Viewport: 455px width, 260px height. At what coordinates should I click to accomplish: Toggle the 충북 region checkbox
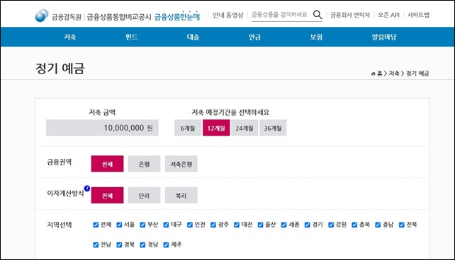pos(354,225)
